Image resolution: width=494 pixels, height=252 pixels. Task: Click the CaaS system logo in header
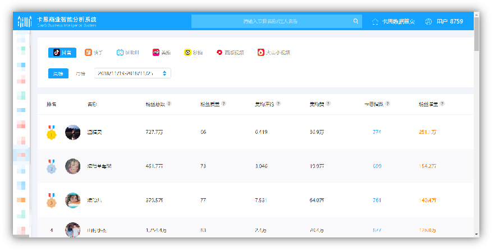point(25,21)
